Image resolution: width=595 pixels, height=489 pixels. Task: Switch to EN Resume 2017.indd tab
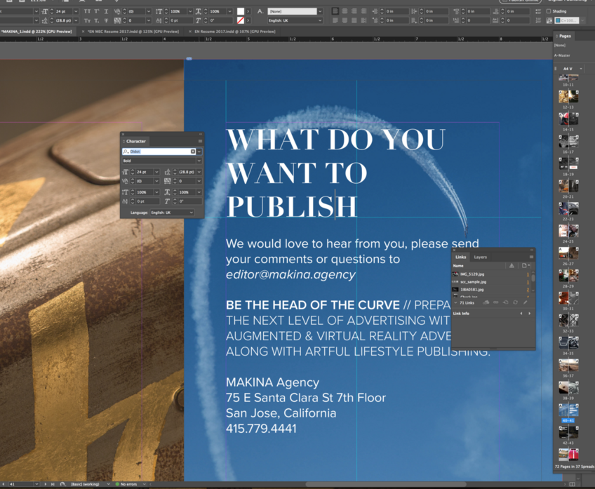[235, 32]
